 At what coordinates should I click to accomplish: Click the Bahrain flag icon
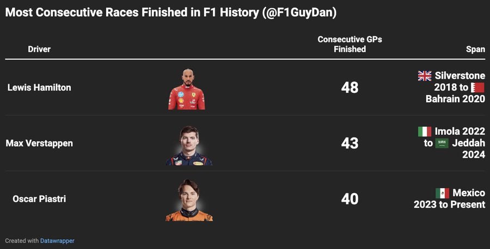[x=478, y=88]
